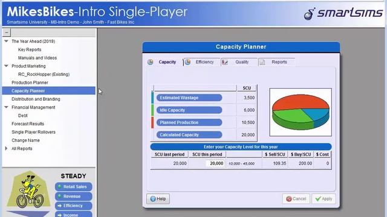Open the Debt page
The image size is (387, 217).
(x=23, y=115)
